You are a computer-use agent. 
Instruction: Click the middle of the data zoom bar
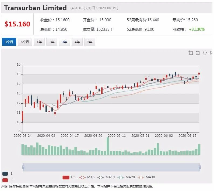point(111,167)
